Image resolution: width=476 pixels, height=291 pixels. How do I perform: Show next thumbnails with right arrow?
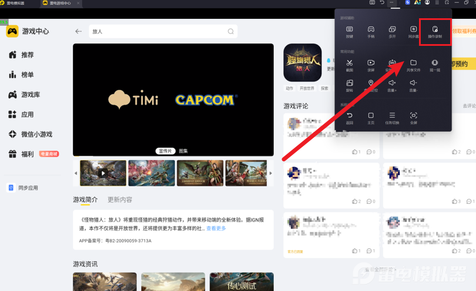(x=271, y=173)
